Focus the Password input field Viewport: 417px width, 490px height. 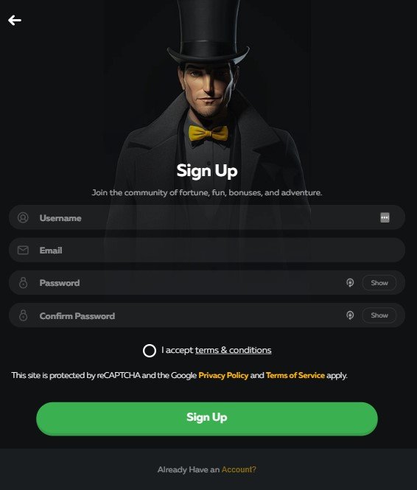click(x=207, y=282)
